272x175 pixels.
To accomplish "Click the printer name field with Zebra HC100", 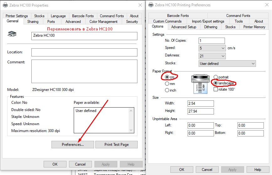I will click(84, 36).
